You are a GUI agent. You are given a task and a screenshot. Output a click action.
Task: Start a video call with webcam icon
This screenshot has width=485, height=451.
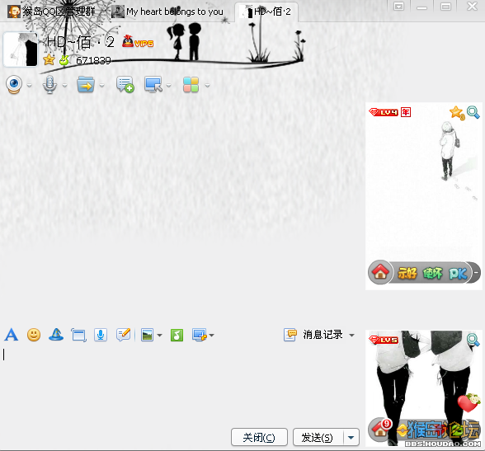[14, 84]
